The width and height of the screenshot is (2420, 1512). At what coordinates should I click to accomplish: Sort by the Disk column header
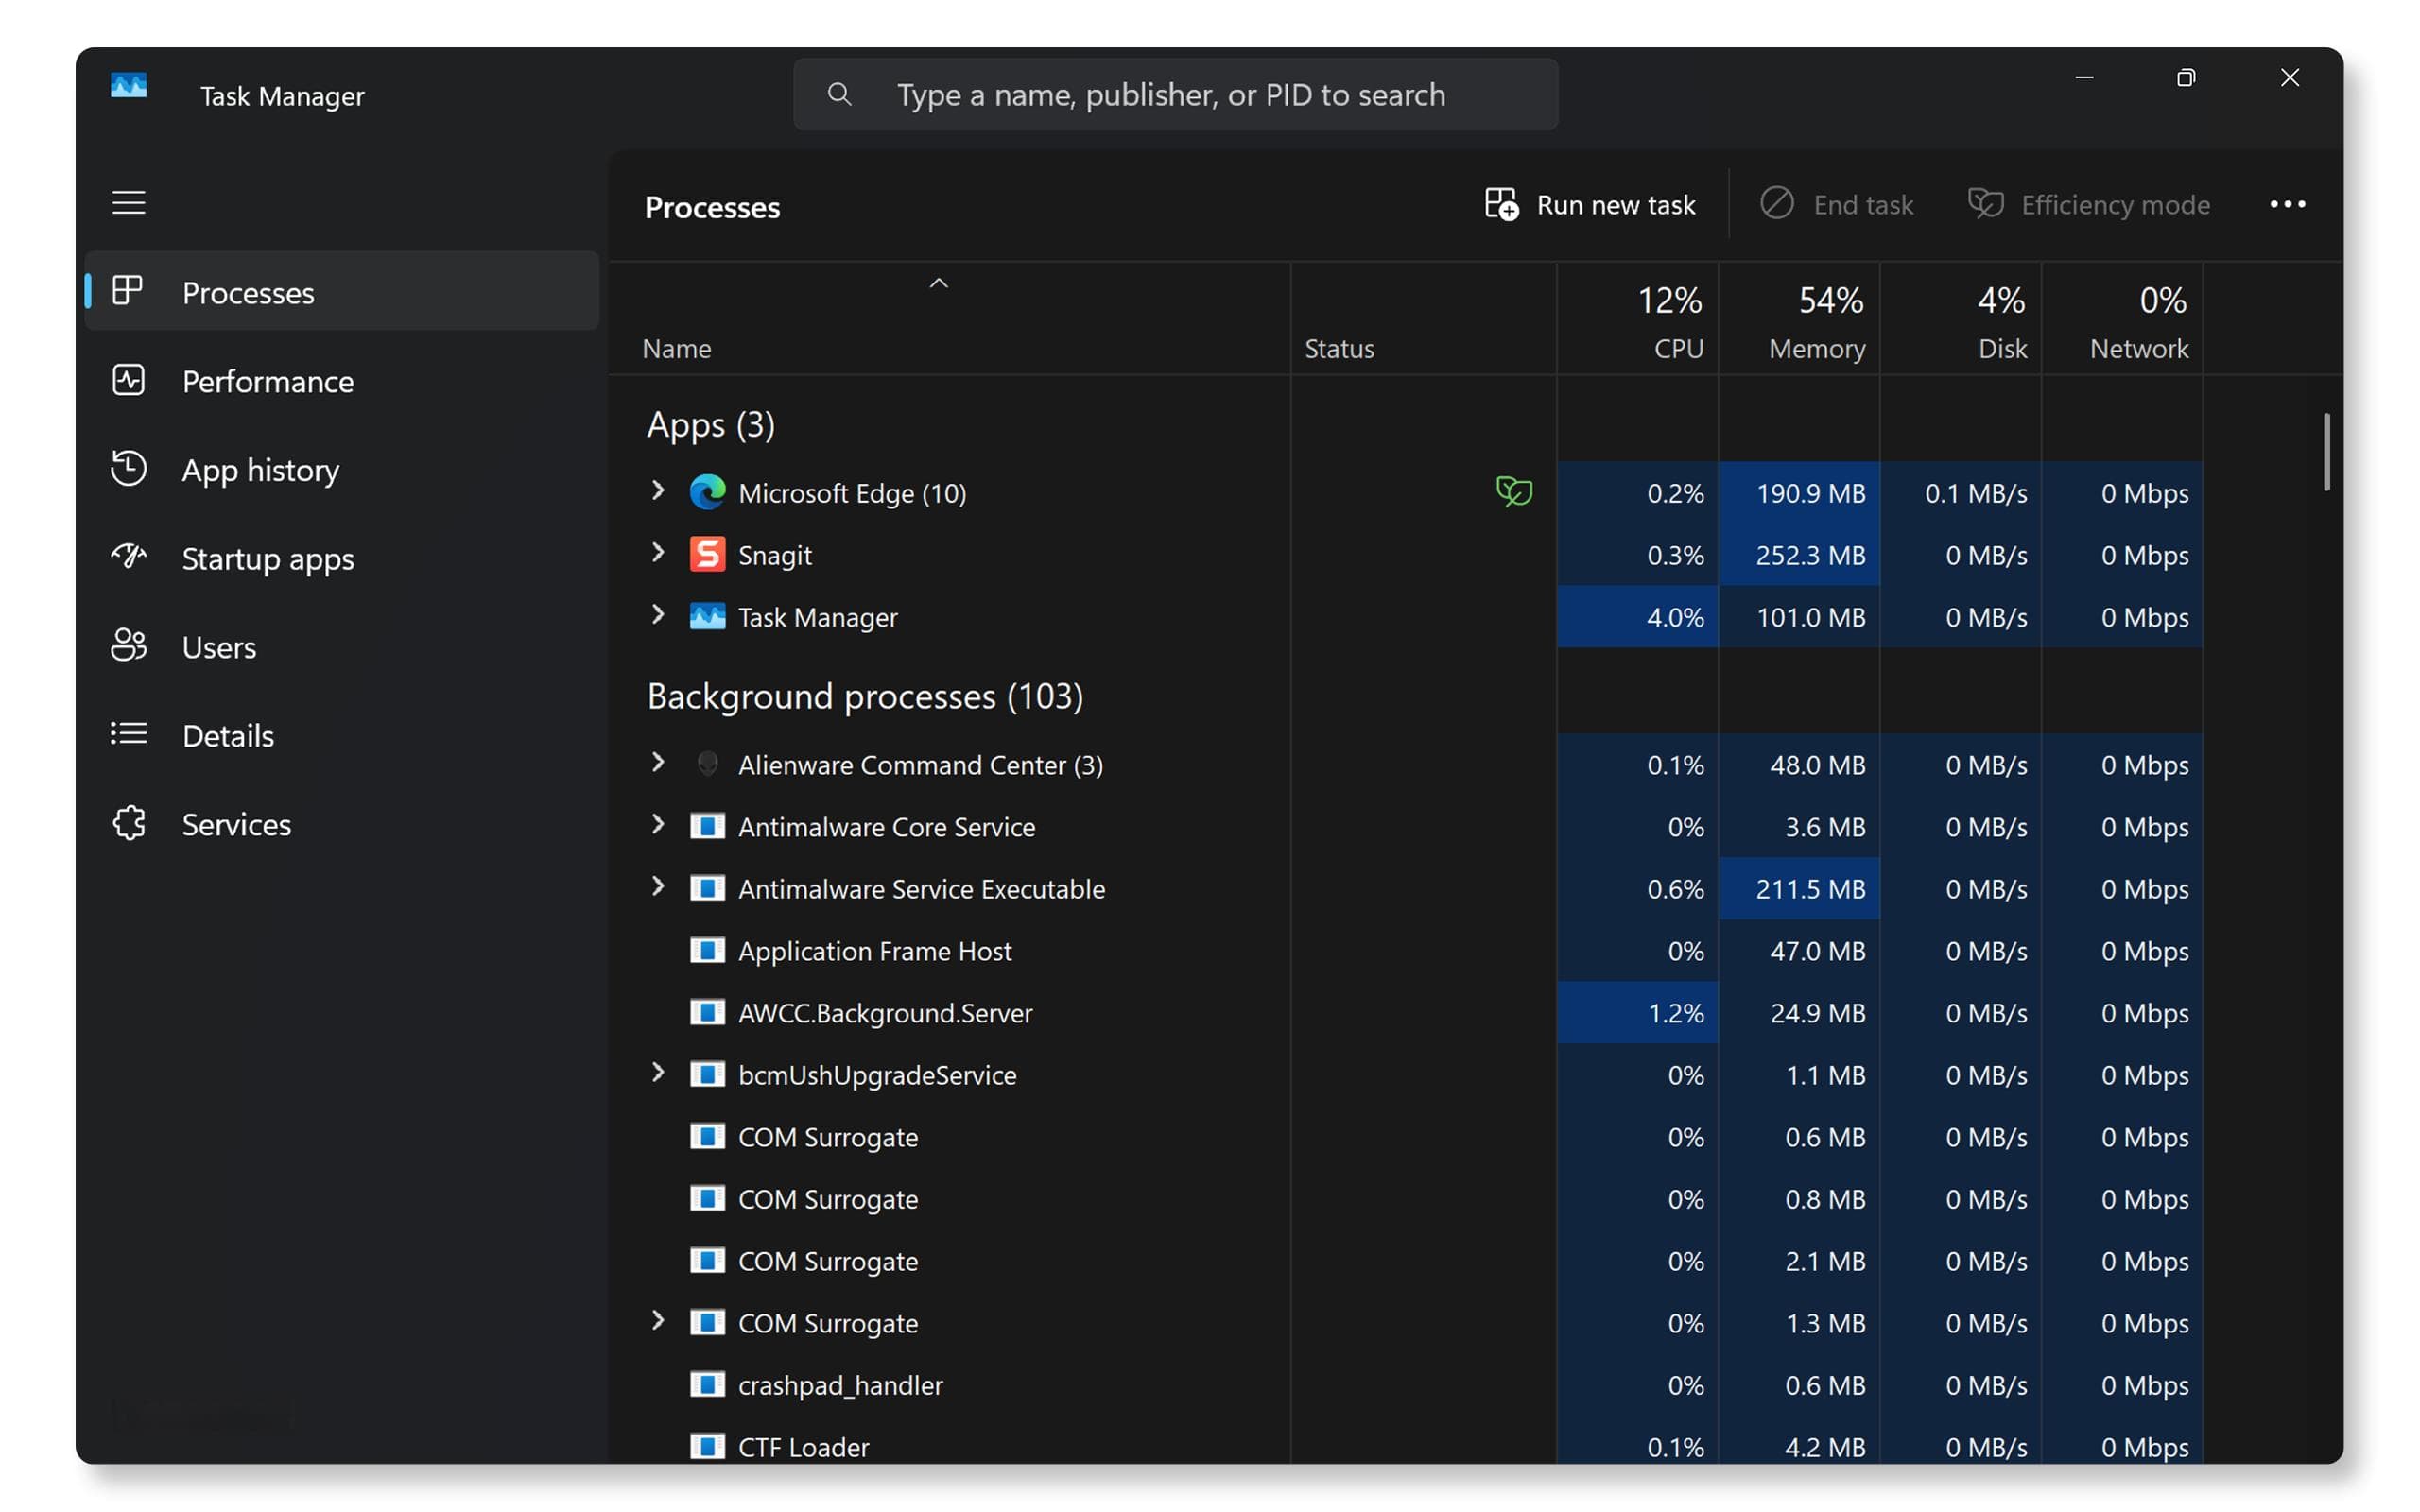(1960, 320)
